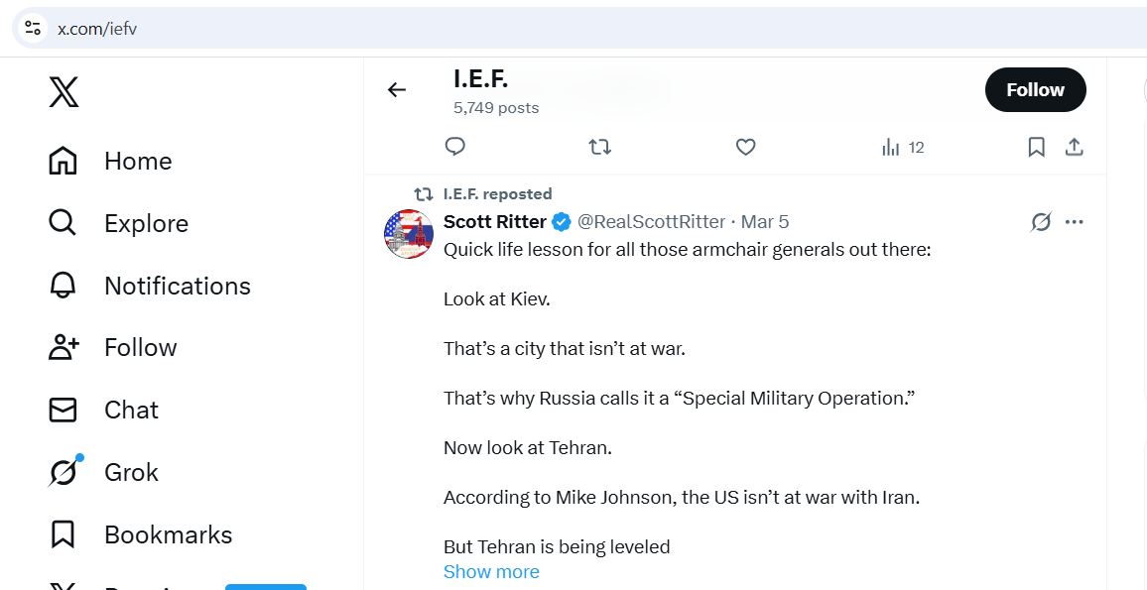Repost using the repost arrows icon

tap(600, 147)
